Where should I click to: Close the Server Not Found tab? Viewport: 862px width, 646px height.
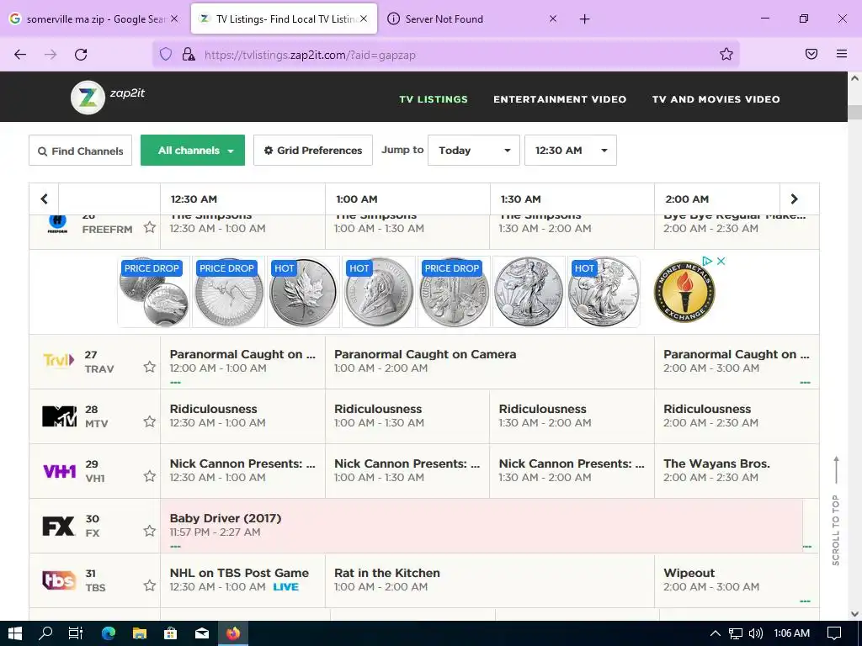coord(553,19)
